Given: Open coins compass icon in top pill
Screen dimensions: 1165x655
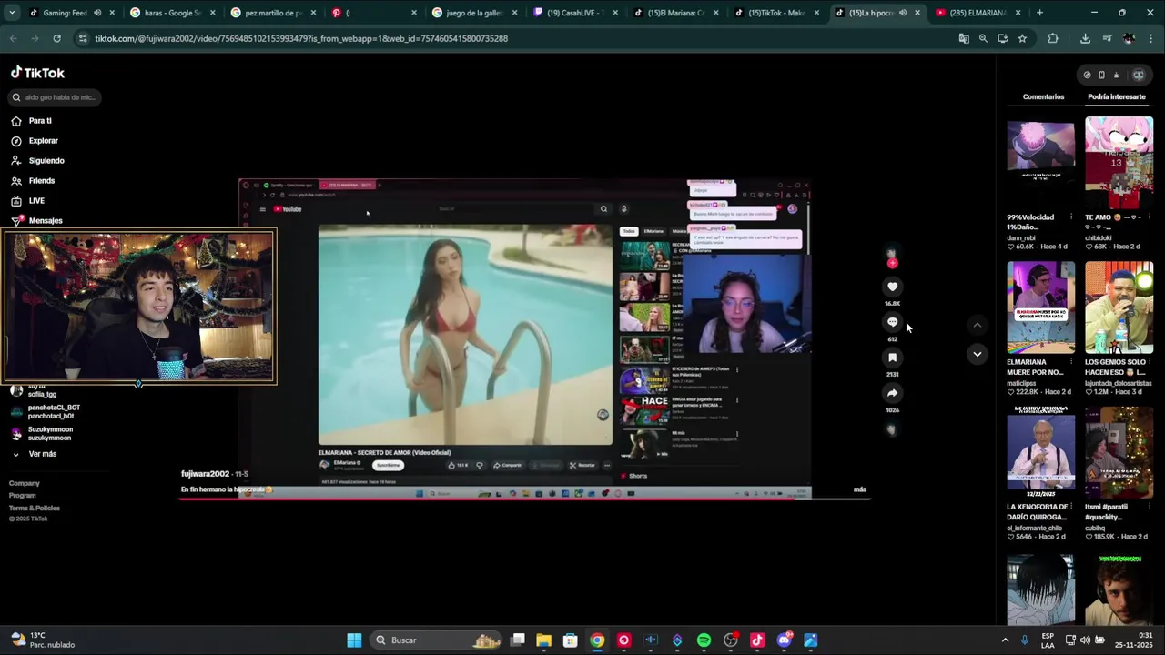Looking at the screenshot, I should (1087, 75).
